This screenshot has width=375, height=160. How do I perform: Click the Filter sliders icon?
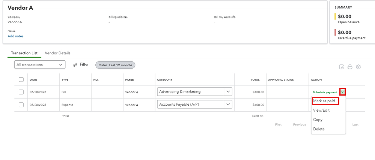click(x=75, y=65)
